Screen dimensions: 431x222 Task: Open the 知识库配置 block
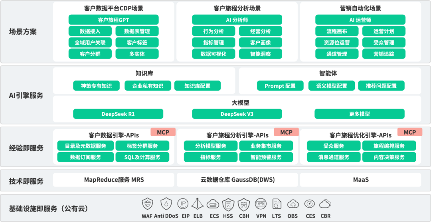tap(198, 85)
